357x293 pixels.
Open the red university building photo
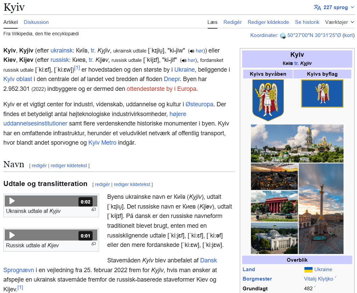pyautogui.click(x=274, y=206)
